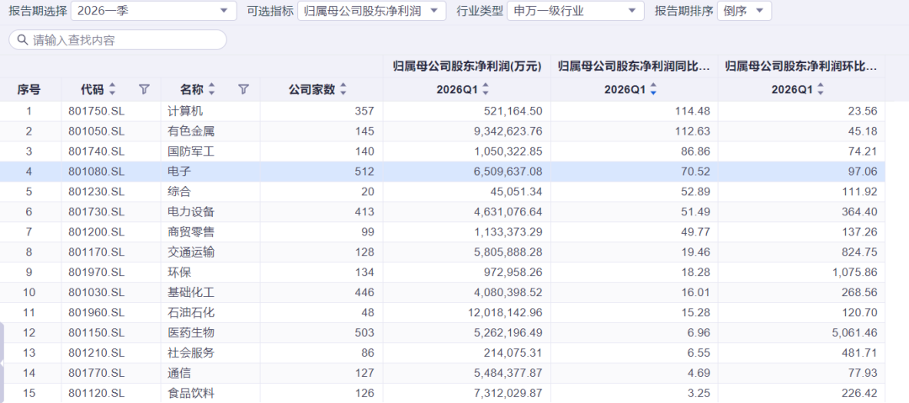
Task: Sort 净利润环比 2026Q1 column arrows
Action: click(x=821, y=89)
